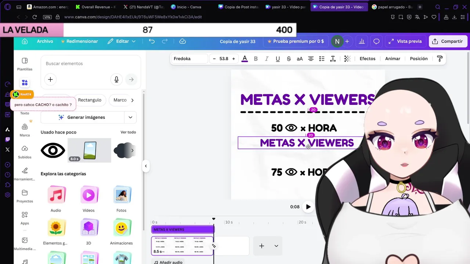Toggle italic text formatting

(267, 59)
